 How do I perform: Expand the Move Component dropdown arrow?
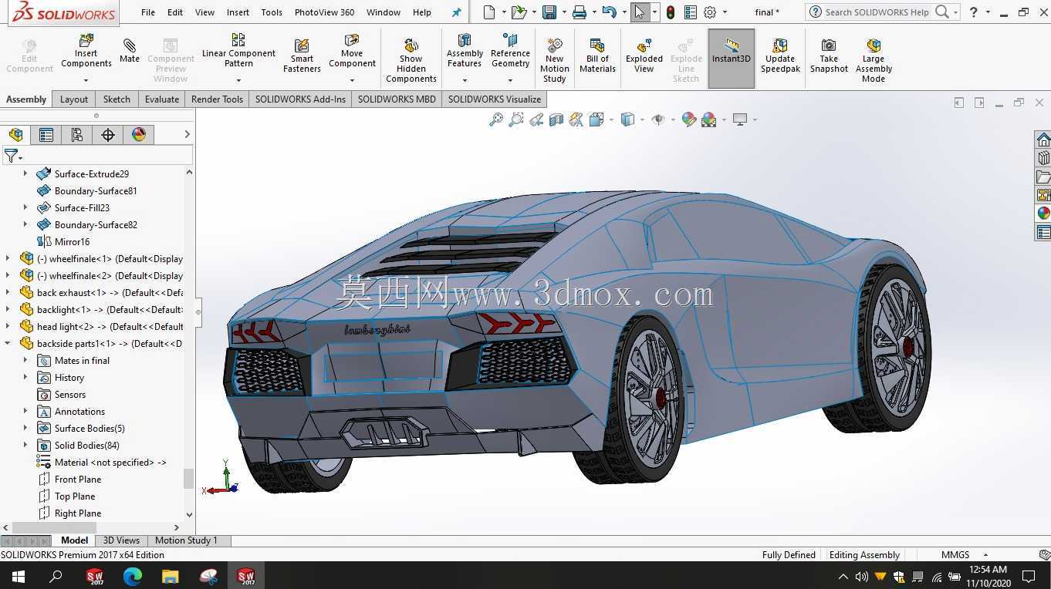coord(352,80)
